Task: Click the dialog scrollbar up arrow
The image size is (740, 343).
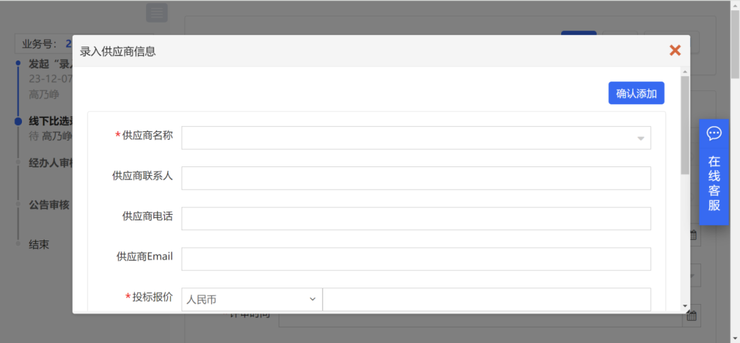Action: point(684,71)
